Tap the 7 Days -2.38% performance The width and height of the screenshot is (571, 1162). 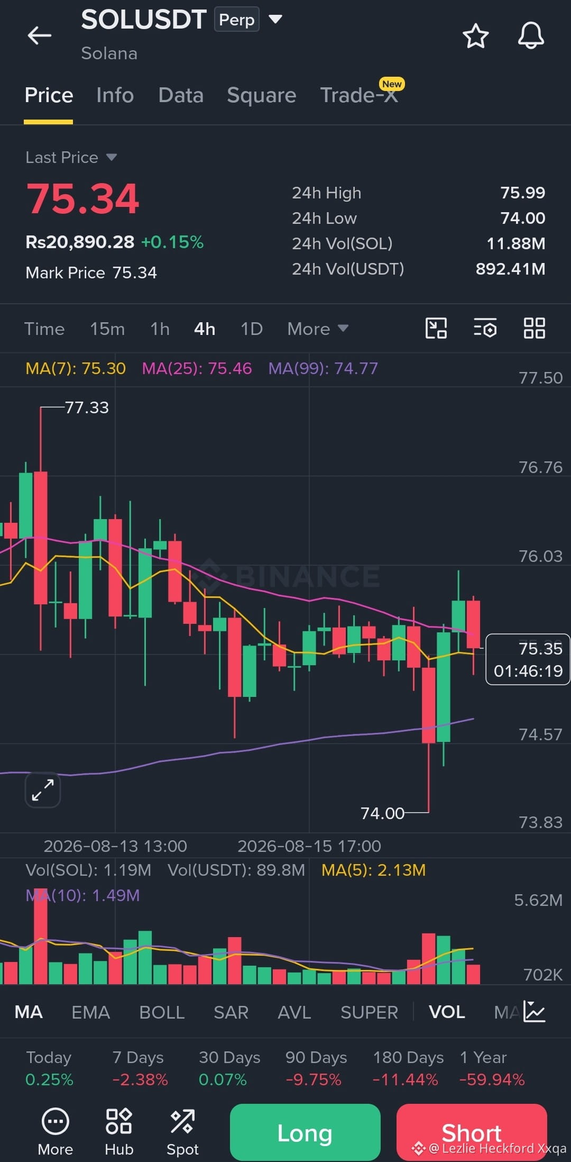(x=140, y=1068)
